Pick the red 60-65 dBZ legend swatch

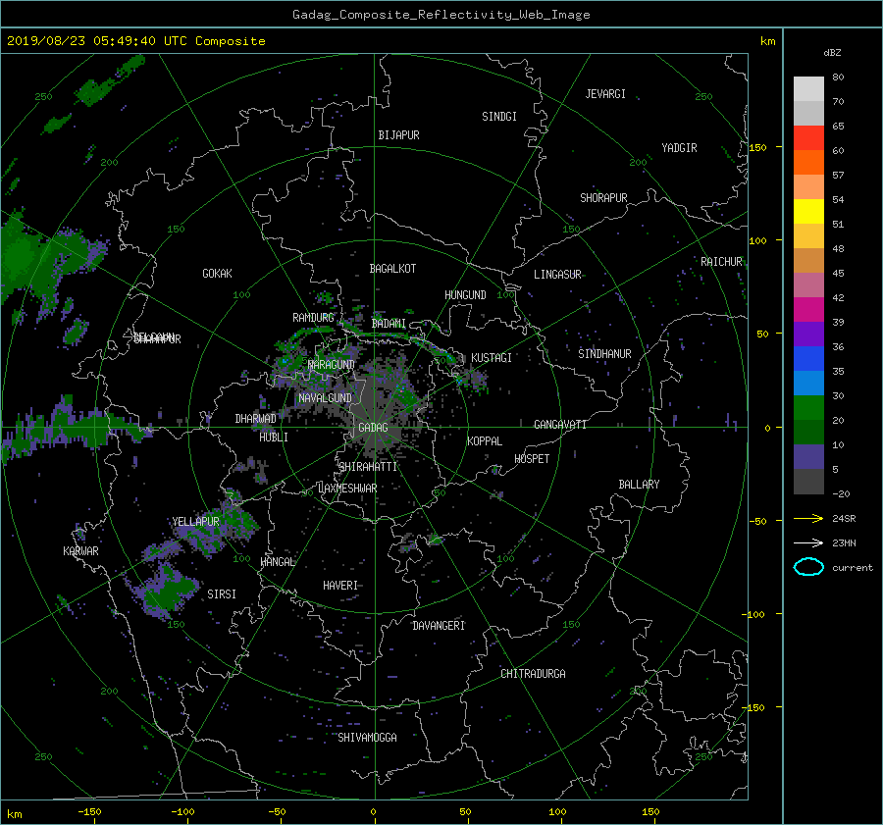point(808,138)
